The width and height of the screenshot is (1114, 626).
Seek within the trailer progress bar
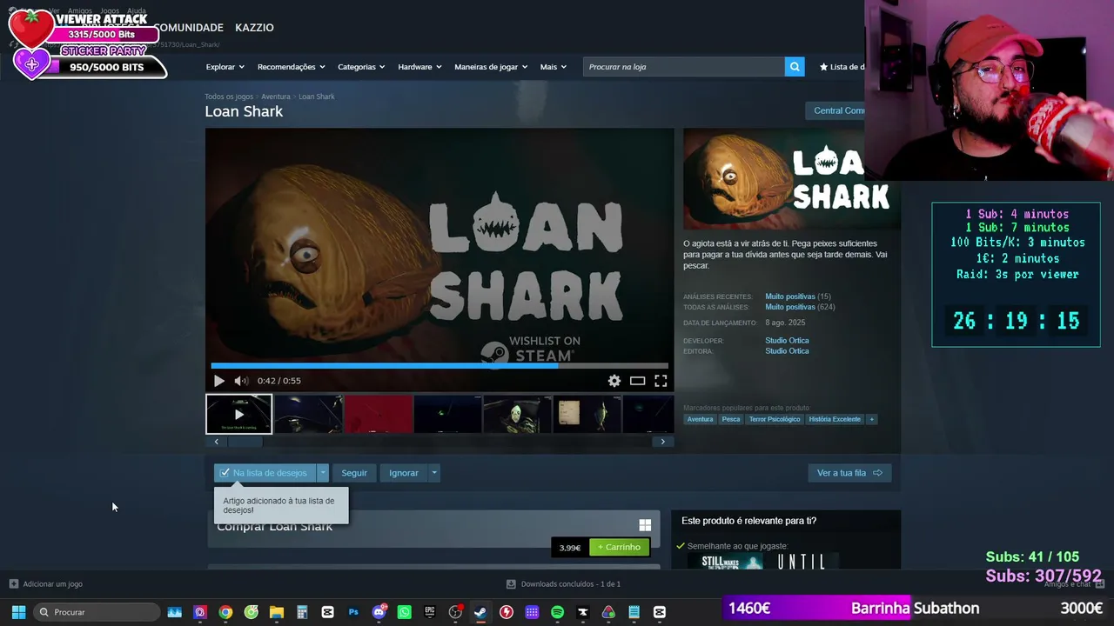tap(440, 365)
